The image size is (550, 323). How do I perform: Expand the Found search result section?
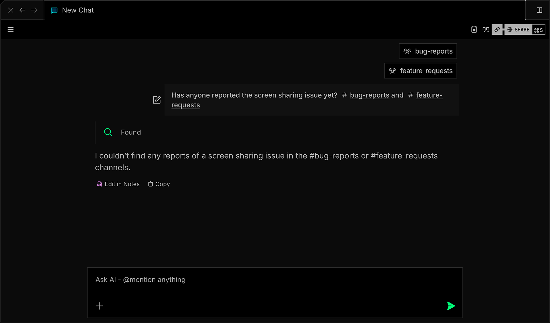point(130,133)
